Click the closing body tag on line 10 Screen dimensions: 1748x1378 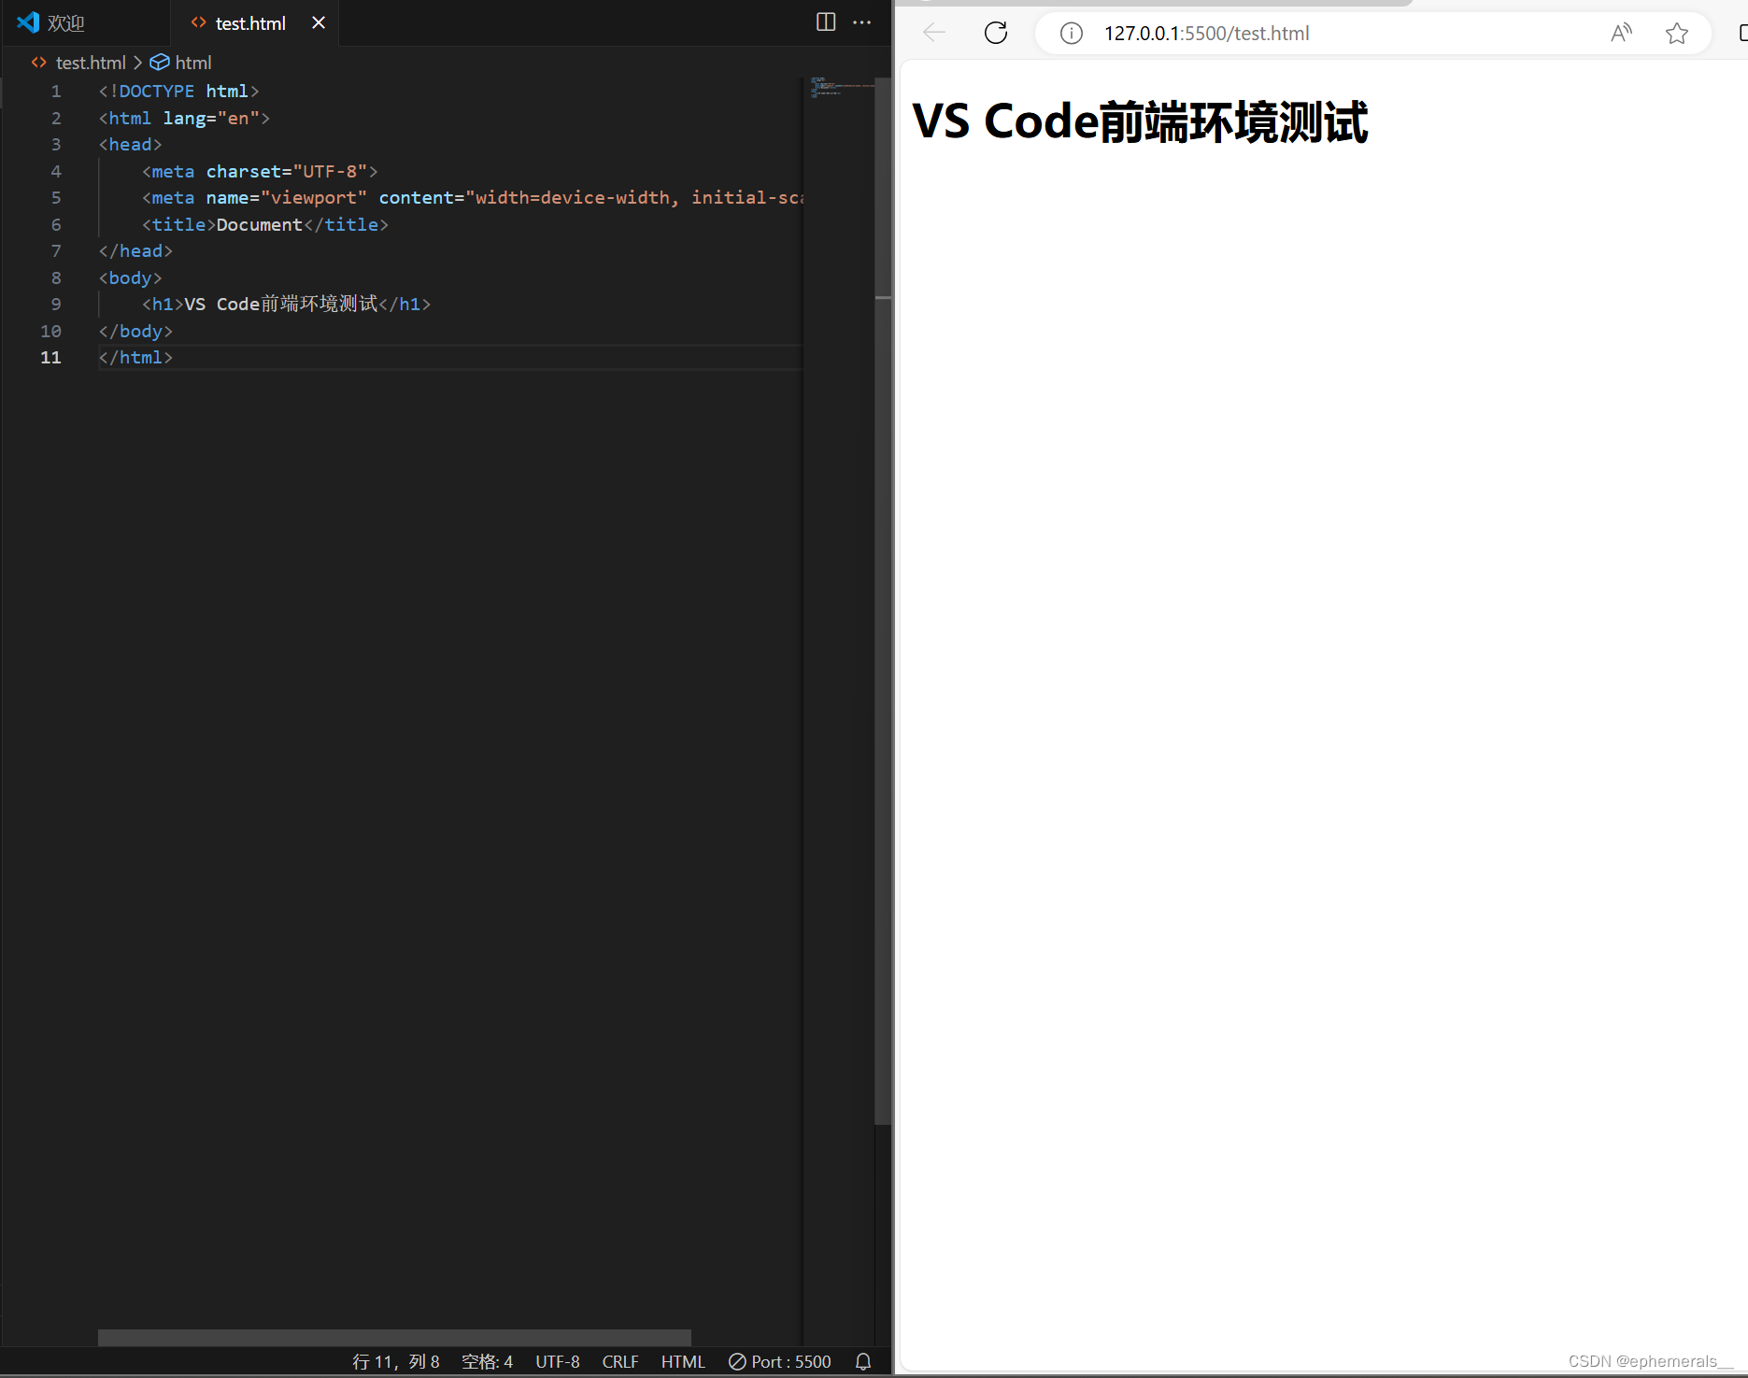[x=135, y=332]
